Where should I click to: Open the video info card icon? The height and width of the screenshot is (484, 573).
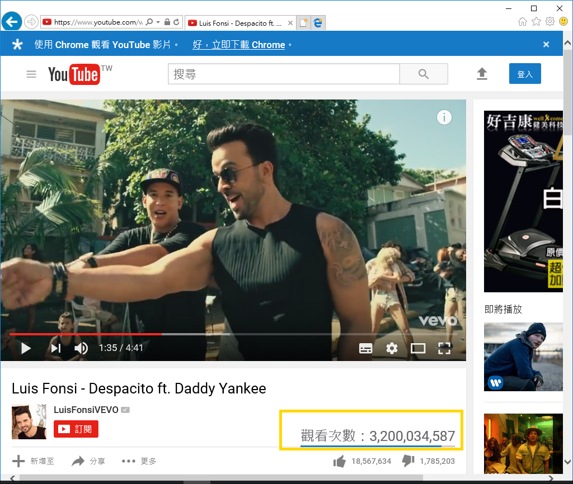[x=444, y=117]
